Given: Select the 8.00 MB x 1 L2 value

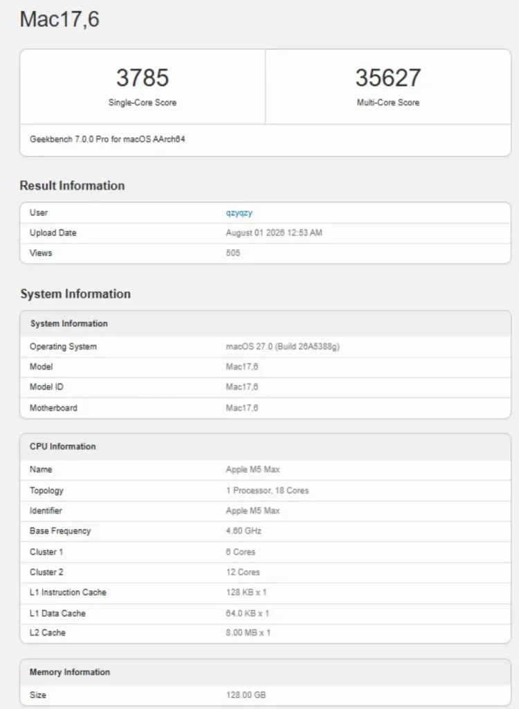Looking at the screenshot, I should (x=248, y=633).
